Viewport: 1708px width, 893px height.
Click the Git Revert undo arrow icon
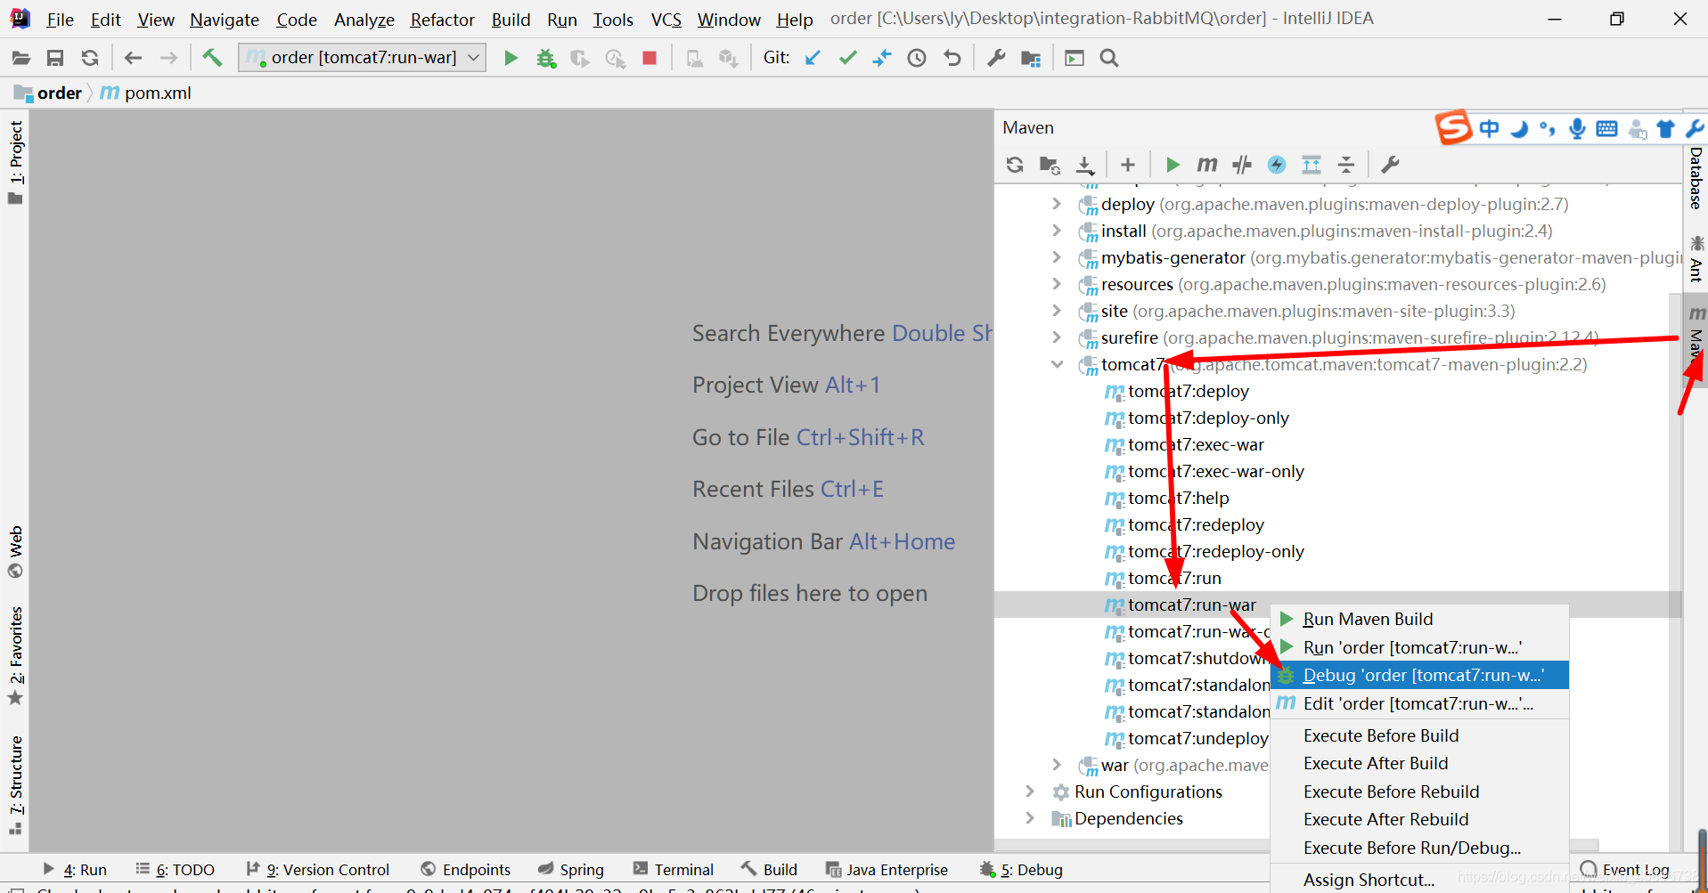click(952, 58)
